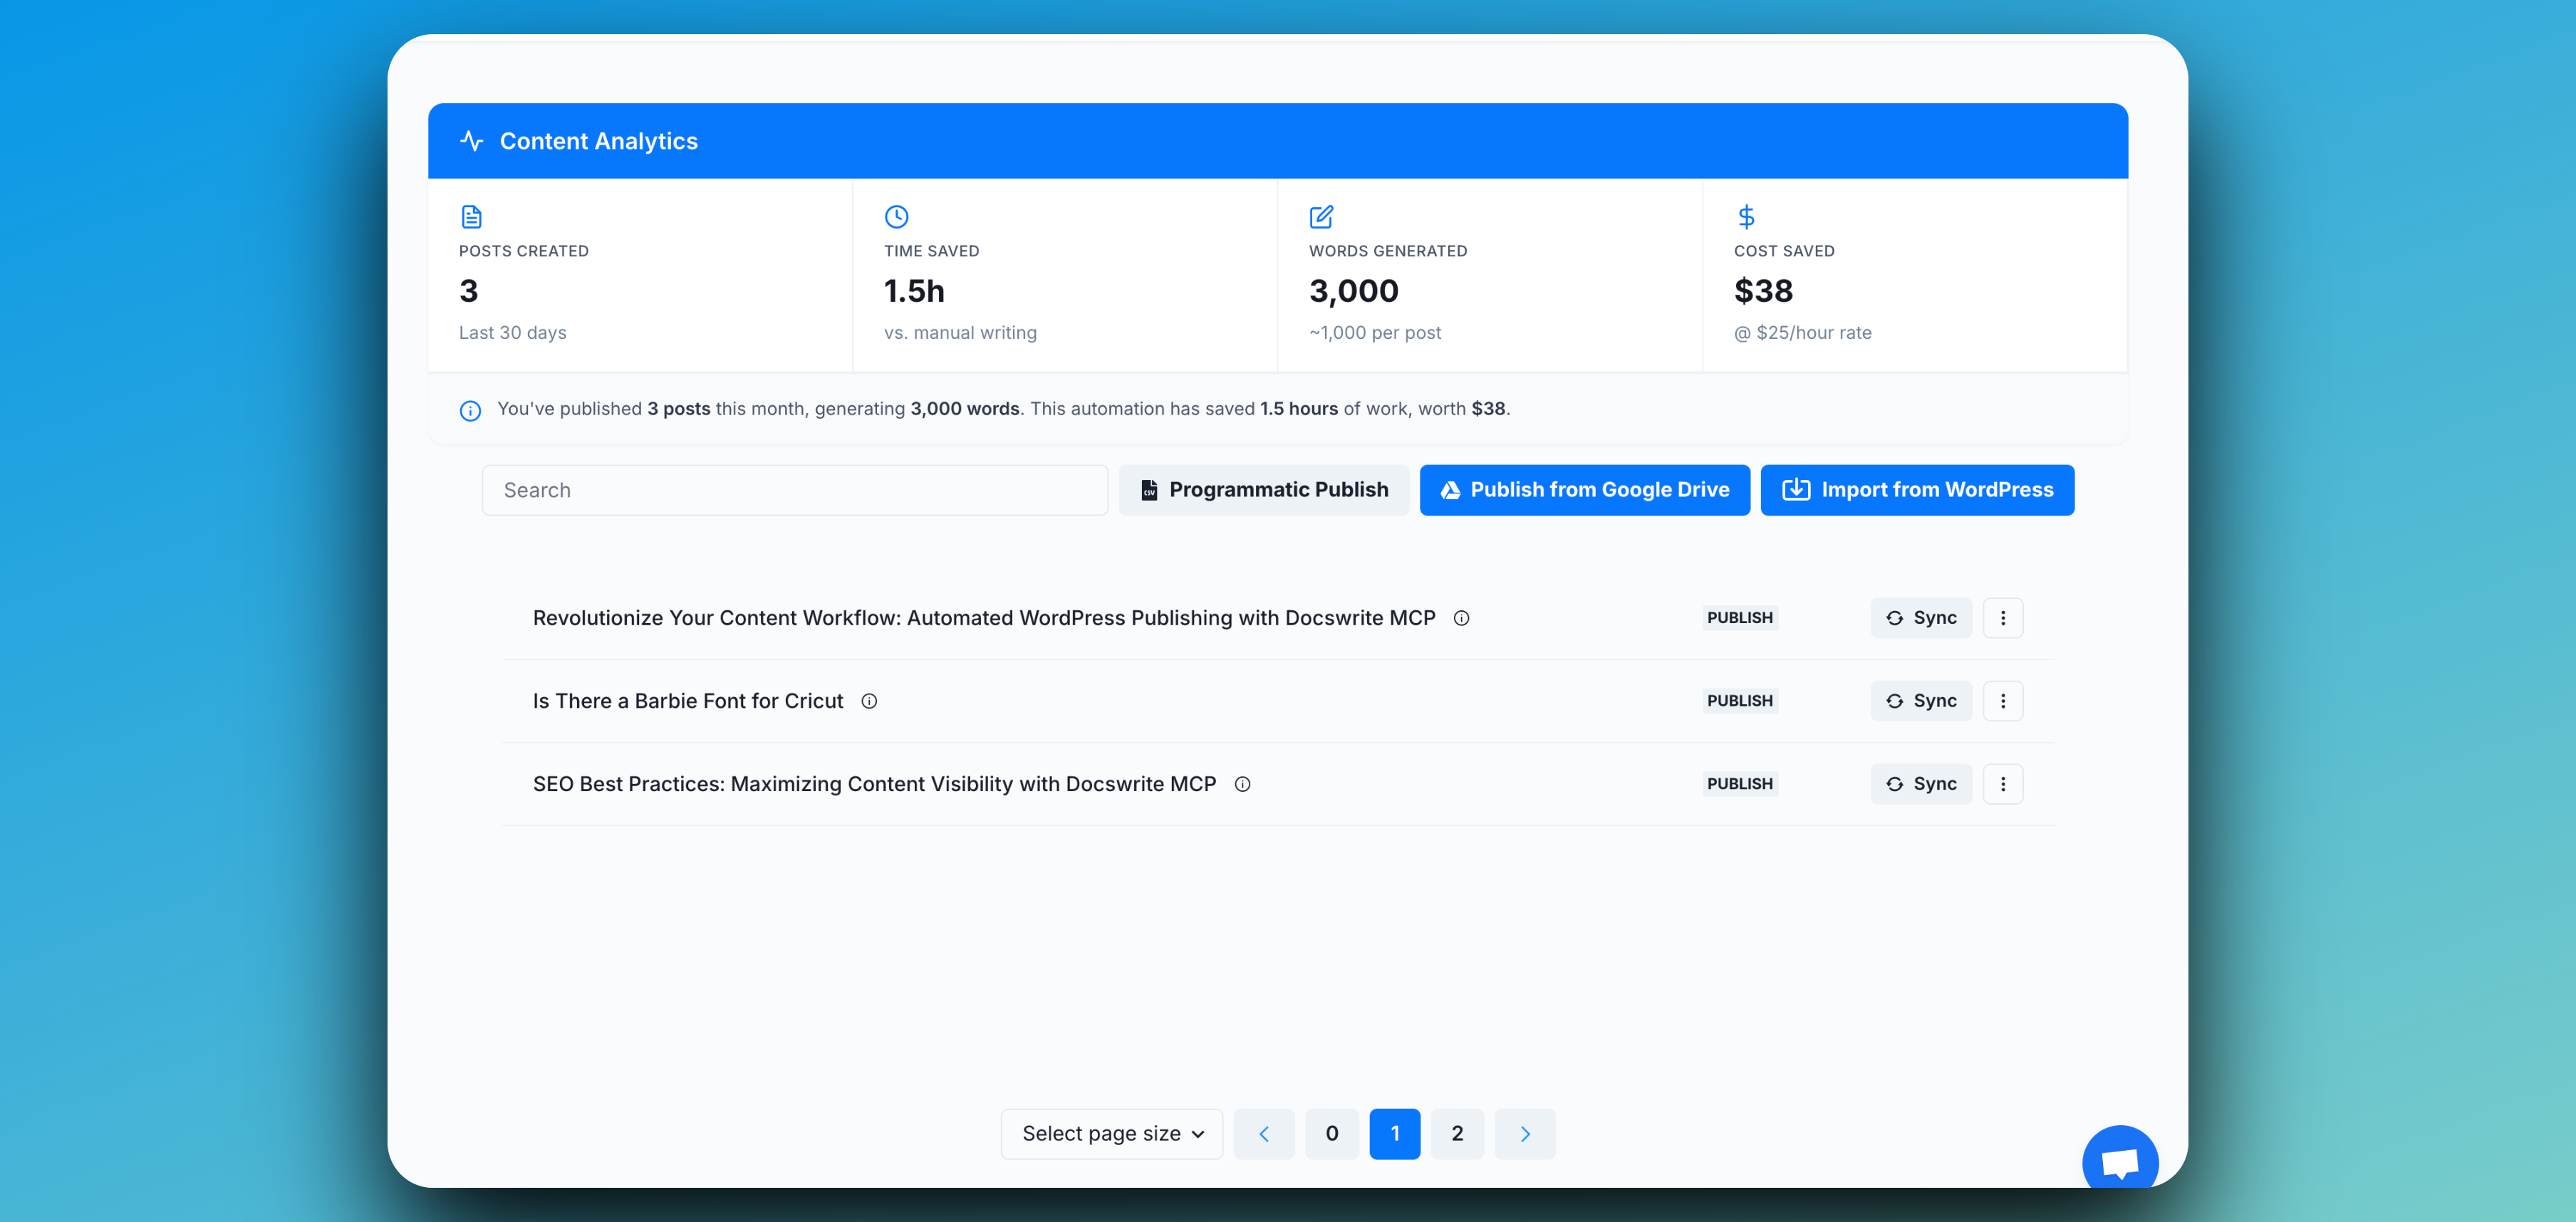Go to previous page with left chevron

1263,1133
